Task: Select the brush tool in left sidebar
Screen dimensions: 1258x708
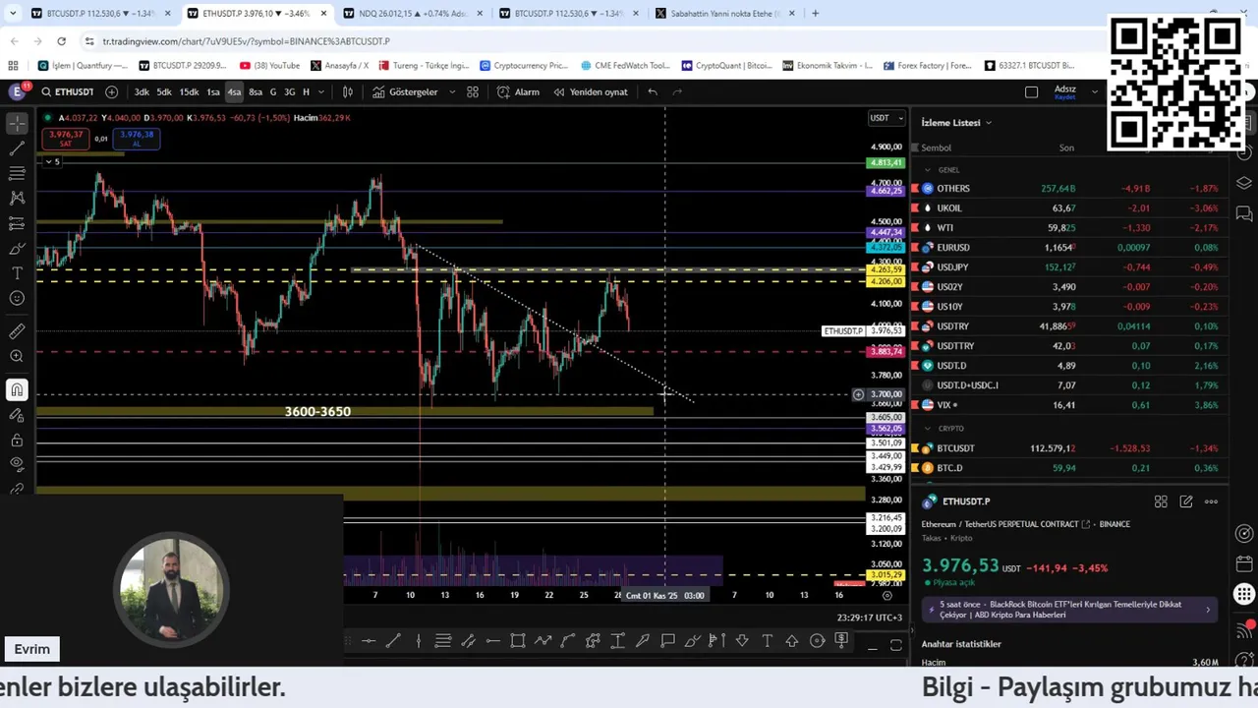Action: click(17, 248)
